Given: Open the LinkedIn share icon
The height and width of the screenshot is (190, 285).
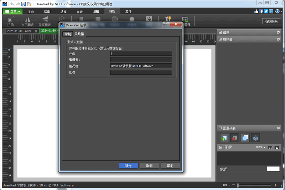Looking at the screenshot, I should pyautogui.click(x=271, y=11).
